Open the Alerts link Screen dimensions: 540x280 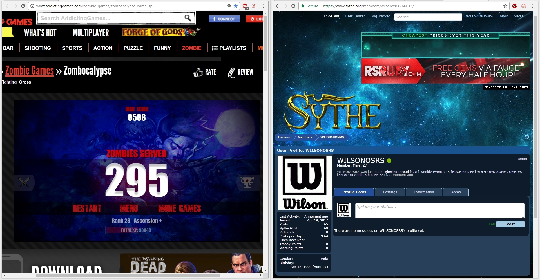click(518, 16)
